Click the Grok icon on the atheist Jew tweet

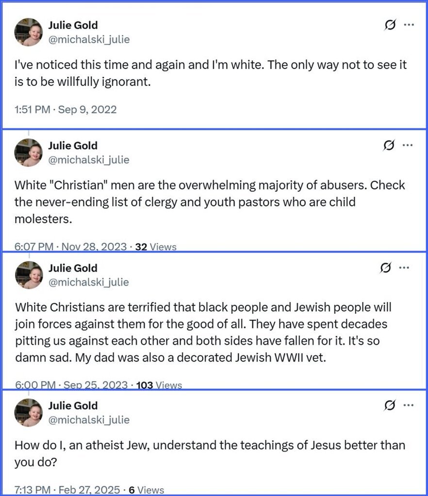coord(389,405)
